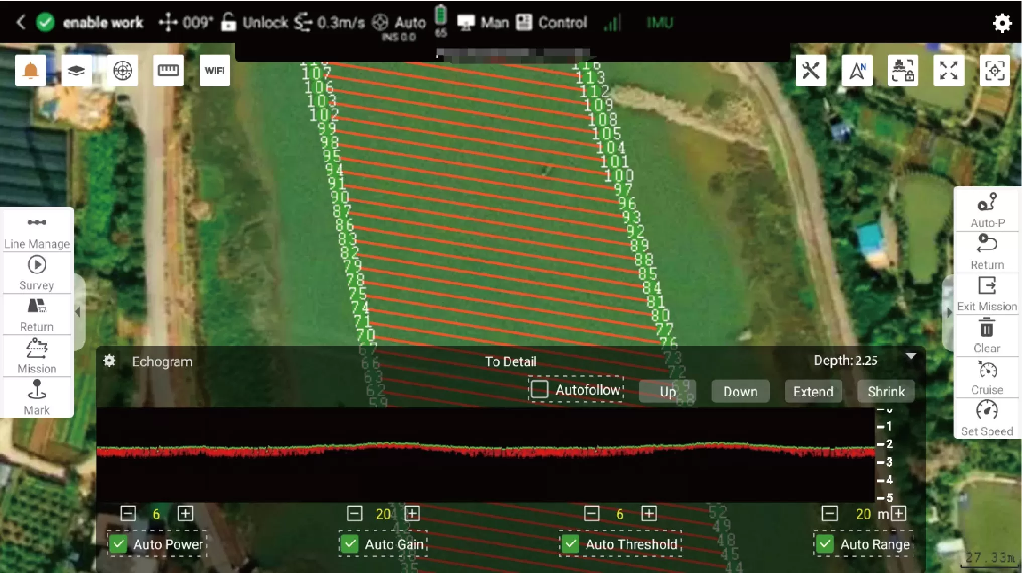Click the Down button
Screen dimensions: 1022x573
[740, 391]
